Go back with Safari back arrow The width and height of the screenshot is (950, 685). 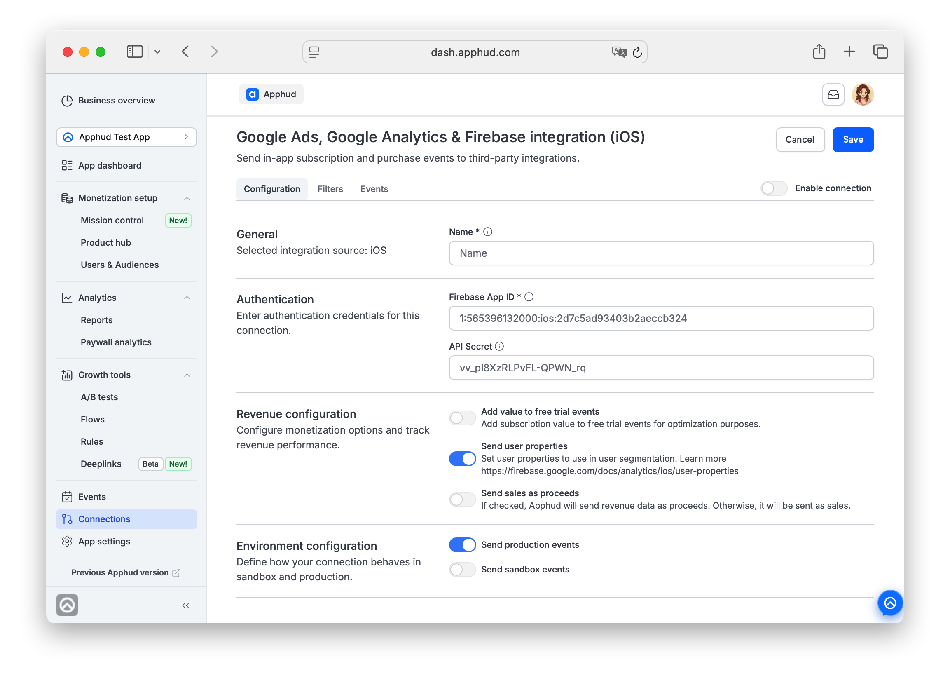[185, 52]
